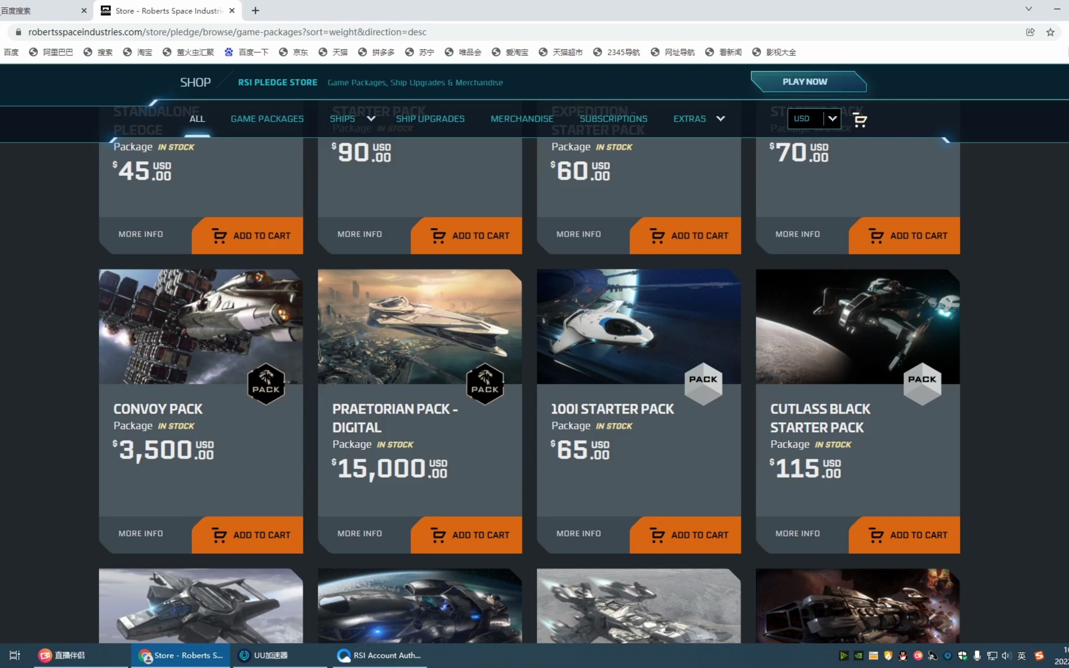Viewport: 1069px width, 668px height.
Task: Open the Convoy Pack ship image
Action: 201,326
